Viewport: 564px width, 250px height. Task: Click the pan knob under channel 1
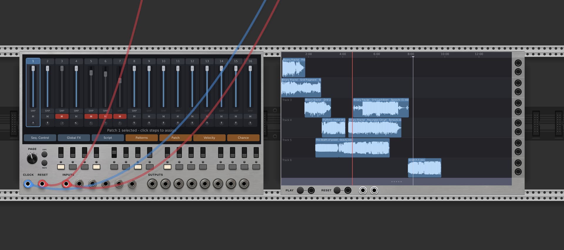pyautogui.click(x=33, y=123)
